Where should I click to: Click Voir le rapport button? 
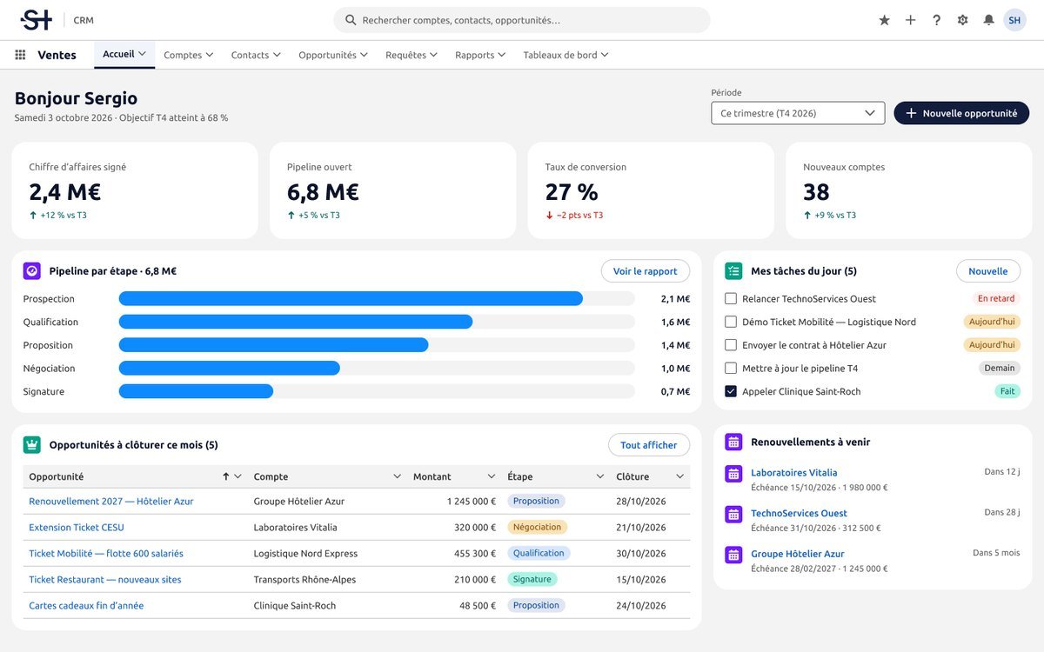pos(646,271)
